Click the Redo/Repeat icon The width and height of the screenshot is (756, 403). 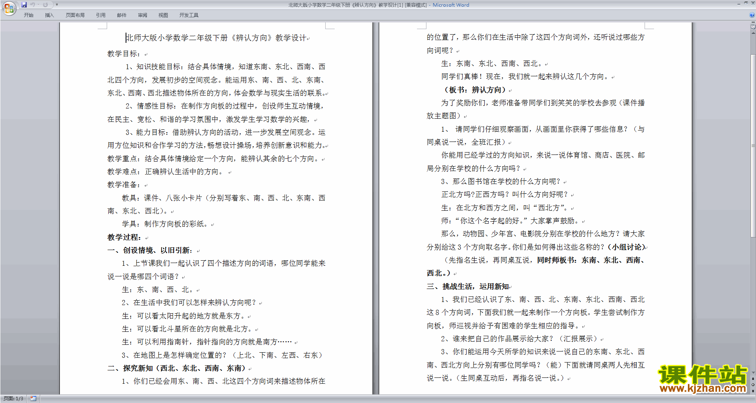(45, 5)
